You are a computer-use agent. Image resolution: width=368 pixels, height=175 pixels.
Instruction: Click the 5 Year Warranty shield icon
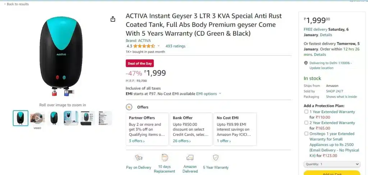[x=216, y=157]
